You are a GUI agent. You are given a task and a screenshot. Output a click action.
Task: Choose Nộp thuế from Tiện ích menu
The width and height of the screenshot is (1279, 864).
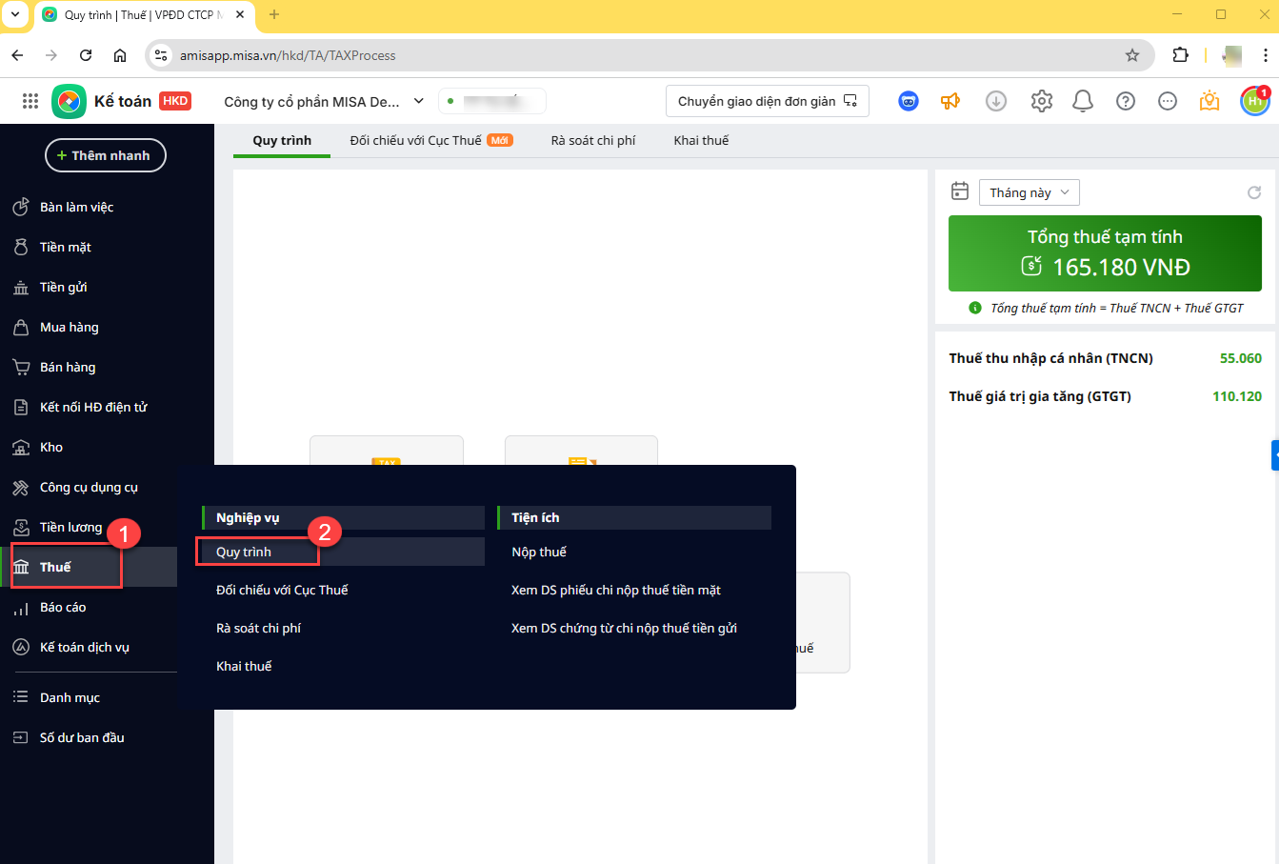point(539,552)
